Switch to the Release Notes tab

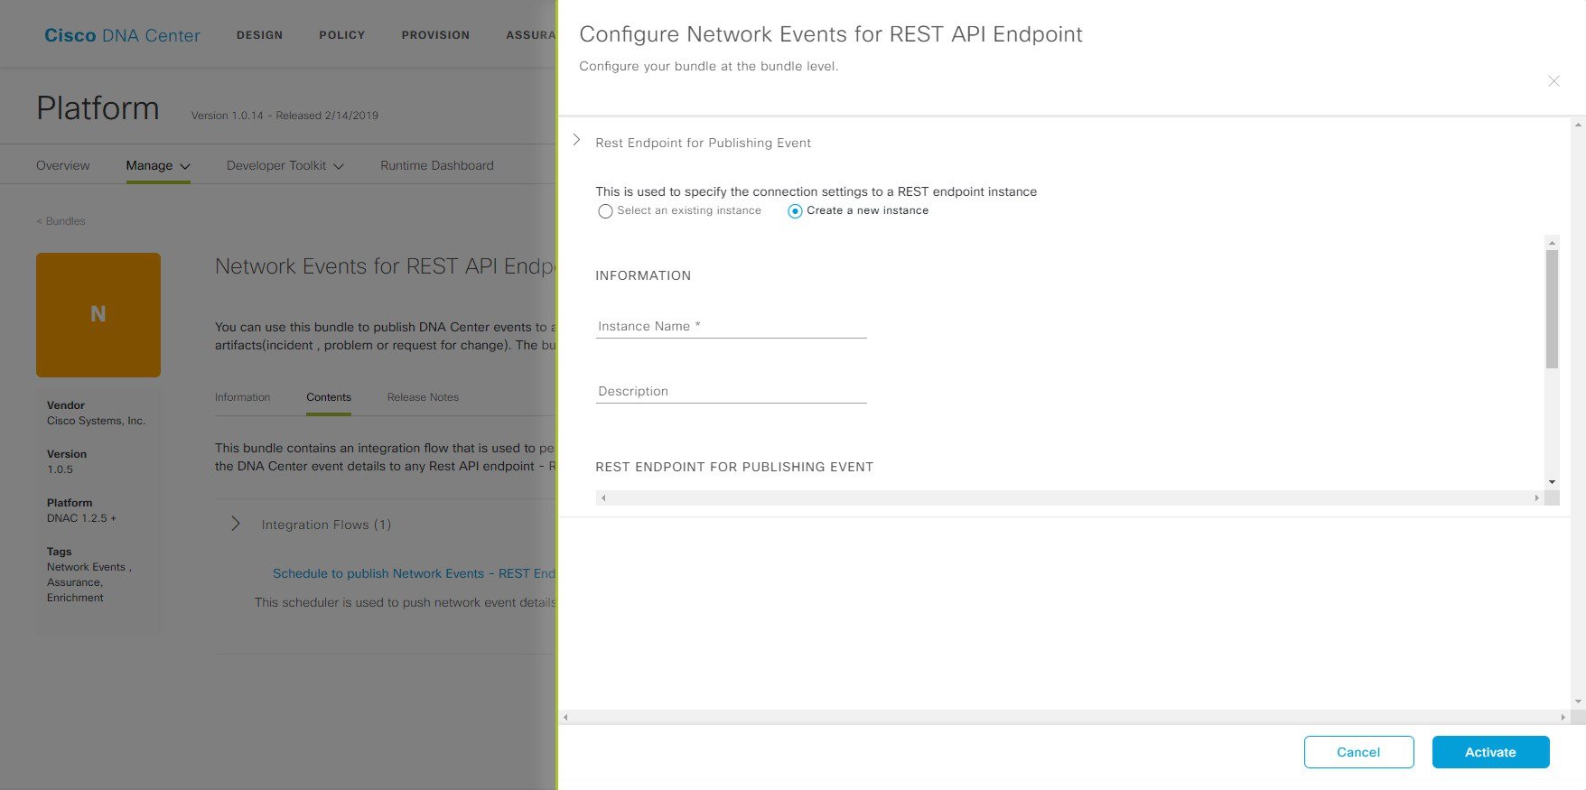click(423, 397)
